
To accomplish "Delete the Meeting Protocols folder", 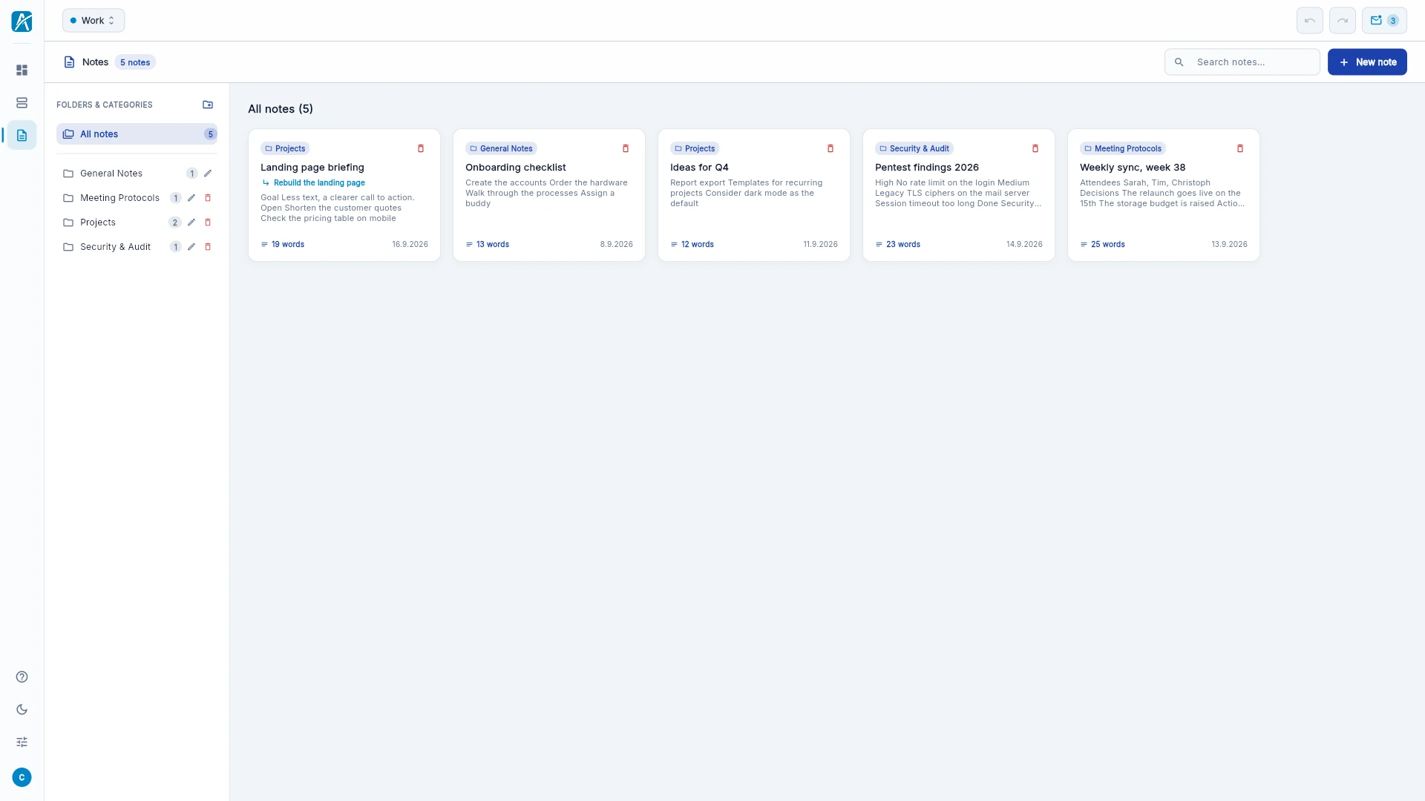I will pyautogui.click(x=208, y=198).
